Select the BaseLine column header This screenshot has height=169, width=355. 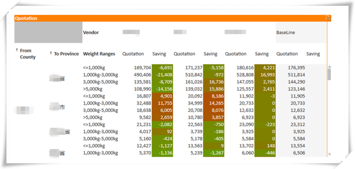(x=285, y=32)
